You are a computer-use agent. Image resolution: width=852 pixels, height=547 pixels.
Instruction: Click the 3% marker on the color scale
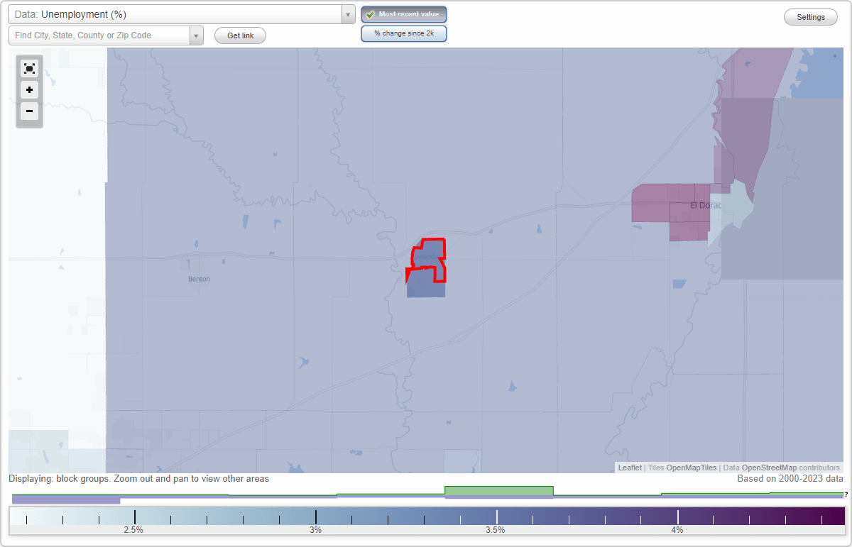click(315, 517)
